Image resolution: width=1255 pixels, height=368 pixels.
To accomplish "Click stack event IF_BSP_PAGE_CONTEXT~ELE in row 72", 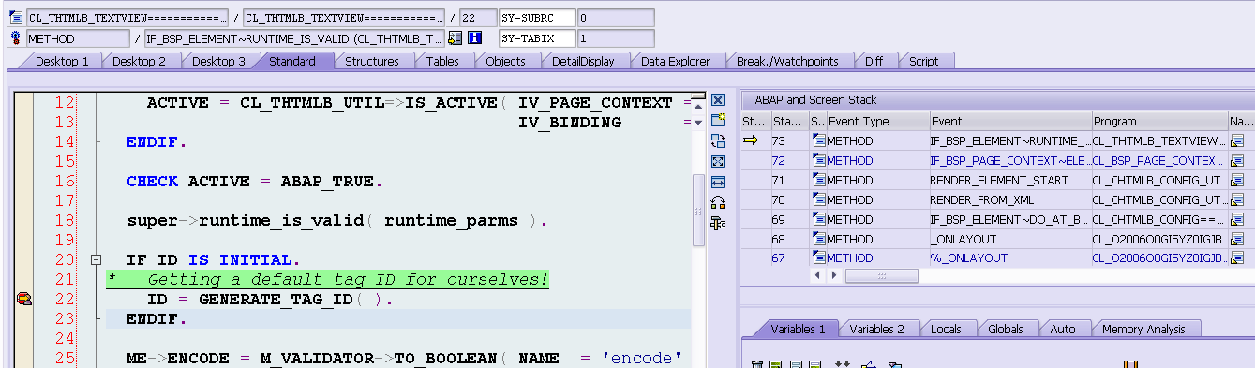I will (1010, 160).
